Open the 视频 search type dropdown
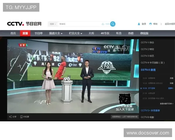This screenshot has height=140, width=175. (53, 24)
